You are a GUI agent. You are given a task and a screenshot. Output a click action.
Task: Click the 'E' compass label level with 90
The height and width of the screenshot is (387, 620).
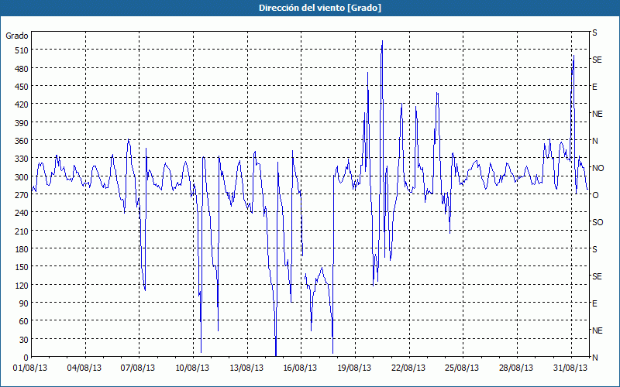pyautogui.click(x=594, y=303)
